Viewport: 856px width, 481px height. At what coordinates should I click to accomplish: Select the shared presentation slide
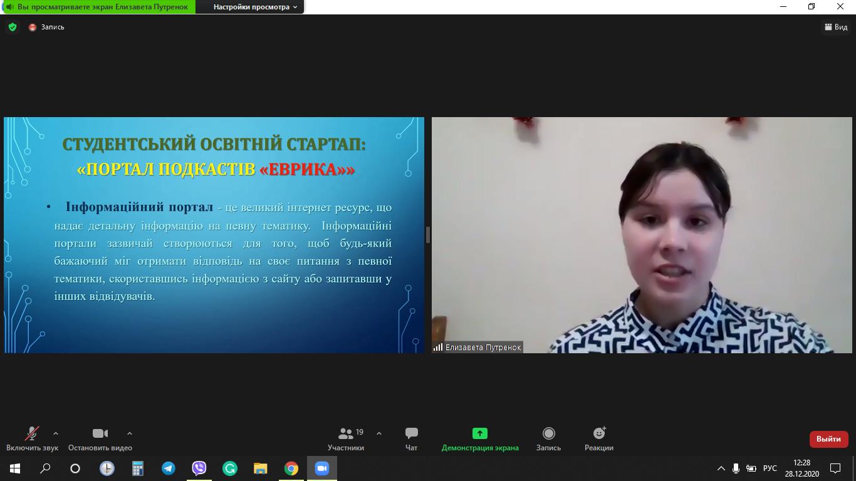click(x=214, y=235)
